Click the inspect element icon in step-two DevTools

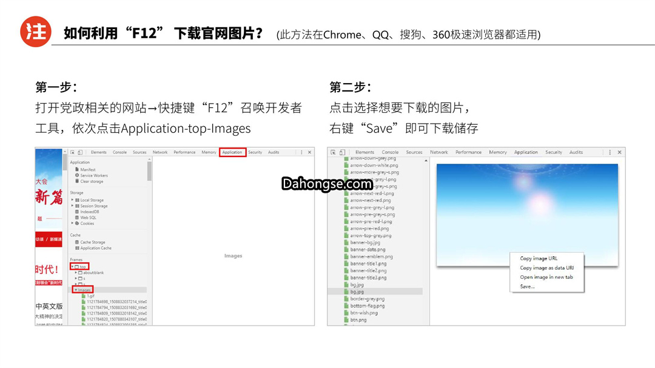click(x=333, y=152)
